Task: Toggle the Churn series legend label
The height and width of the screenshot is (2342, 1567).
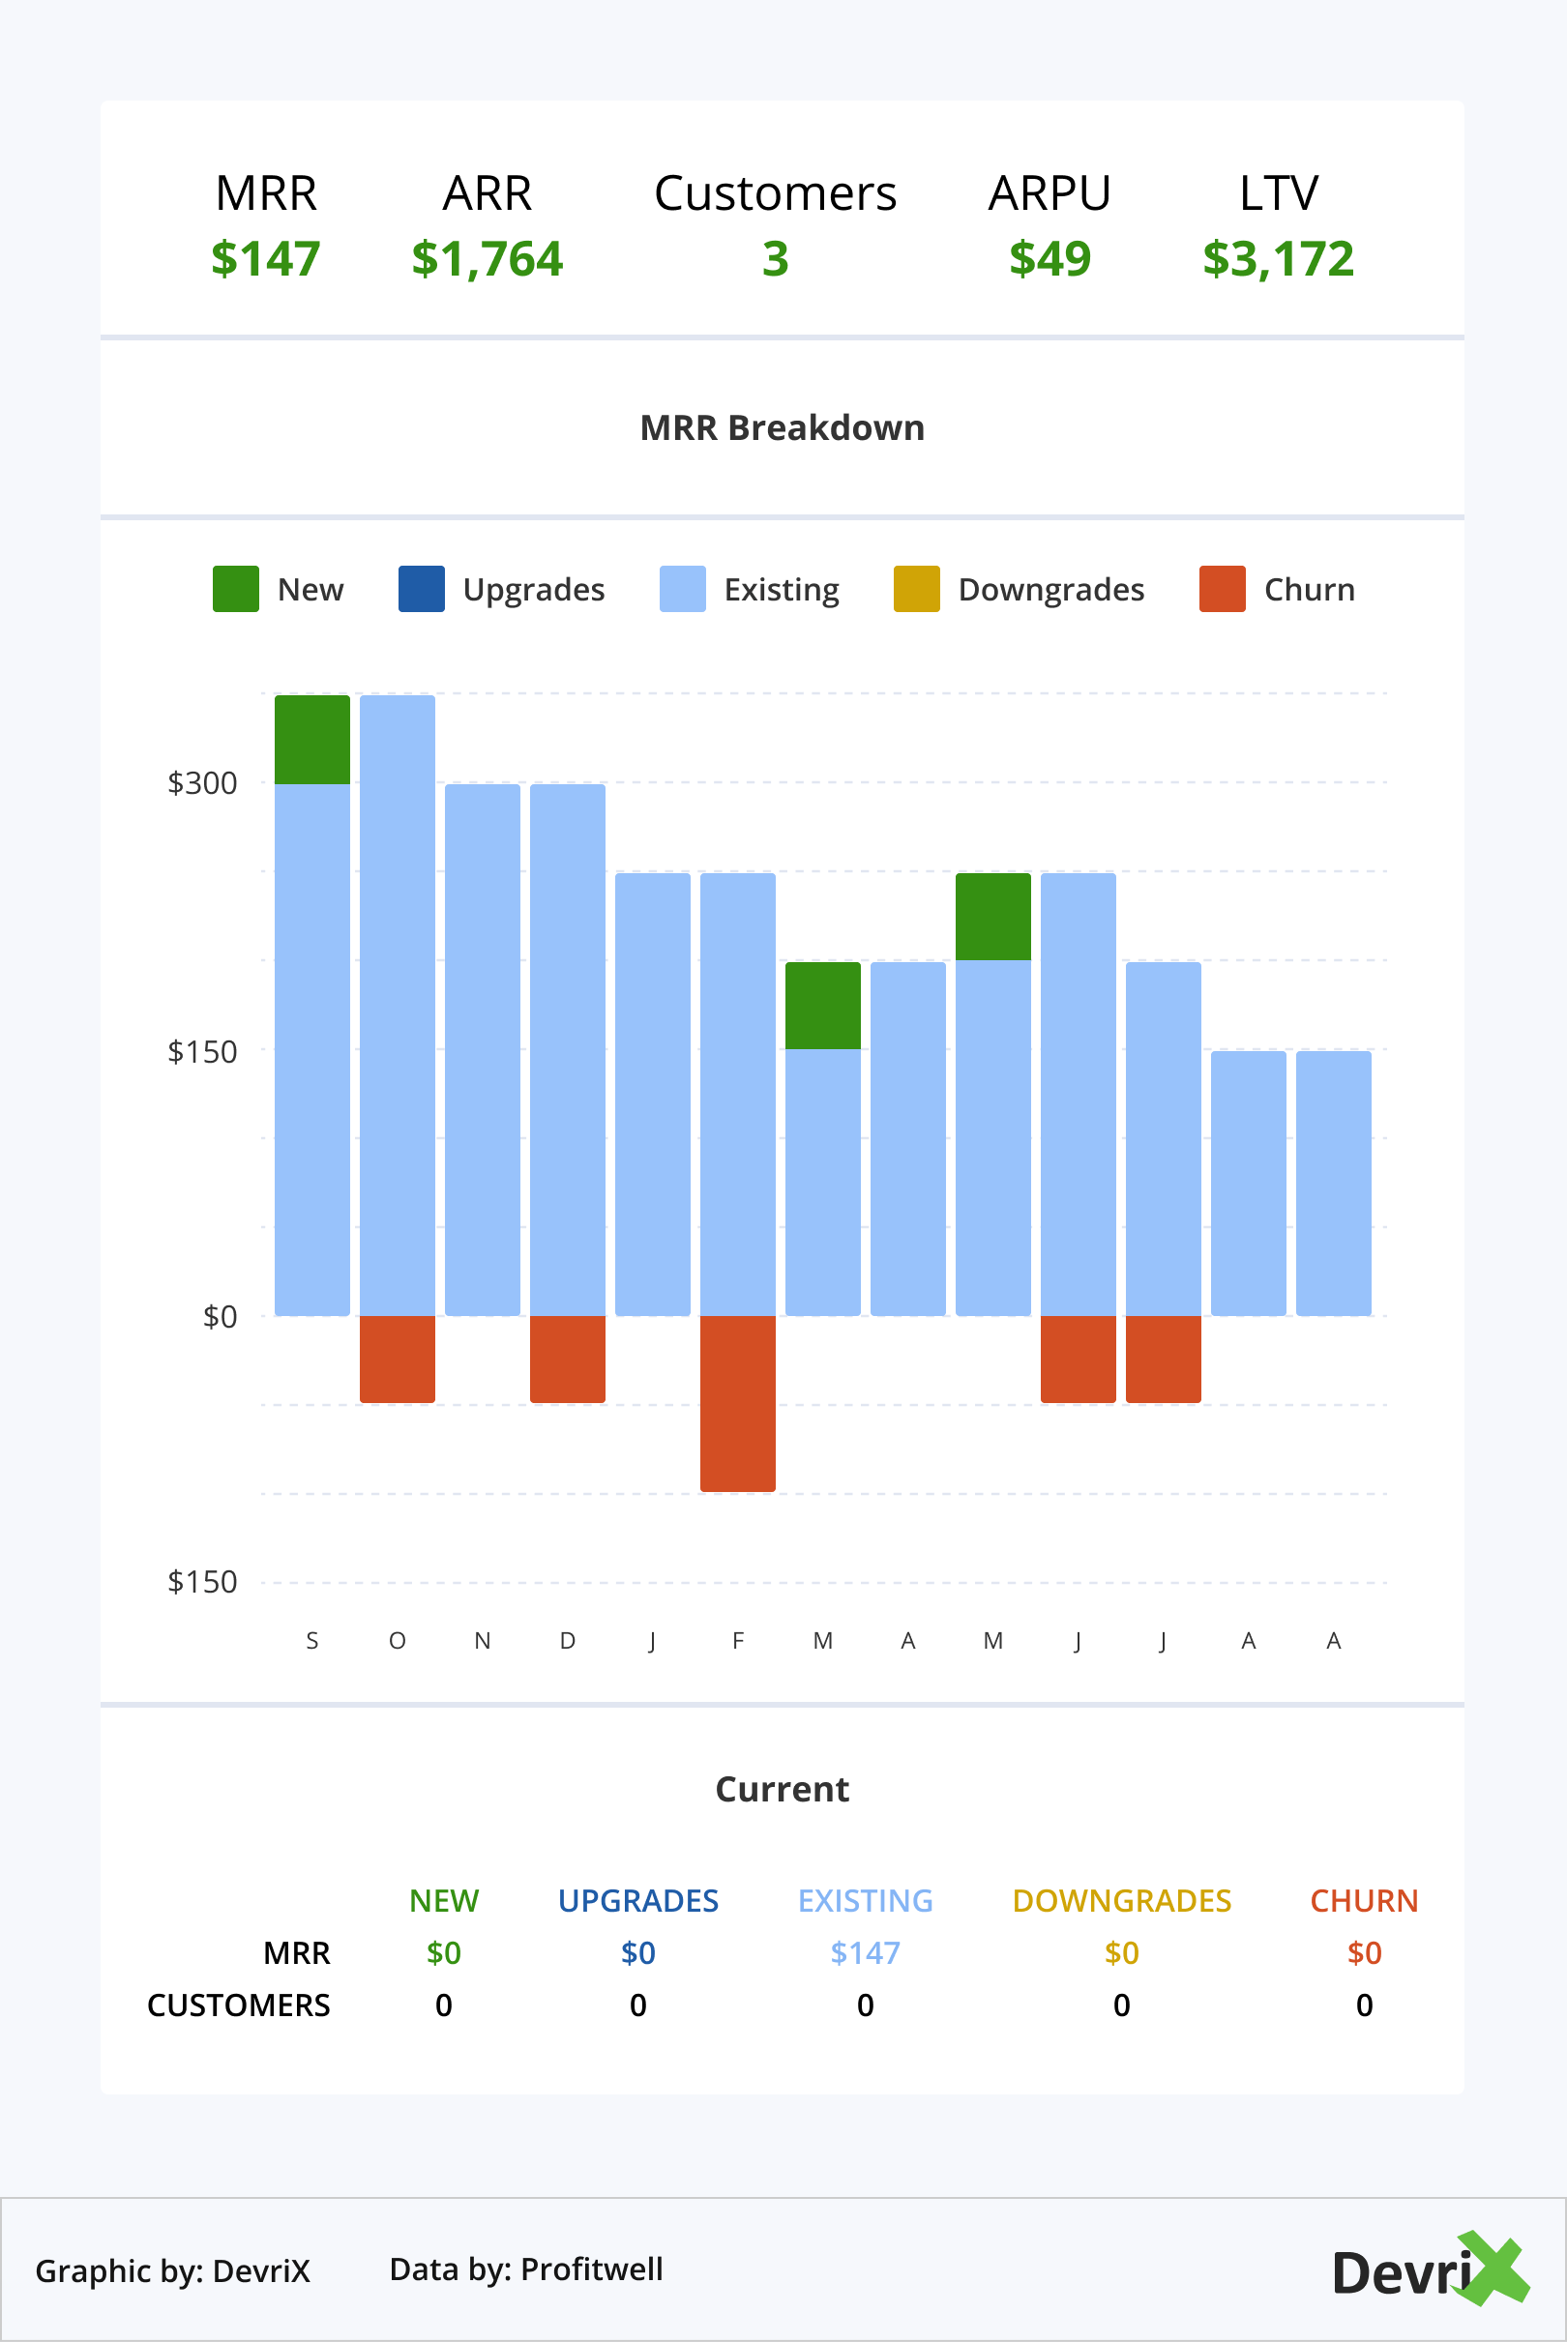Action: [1310, 589]
